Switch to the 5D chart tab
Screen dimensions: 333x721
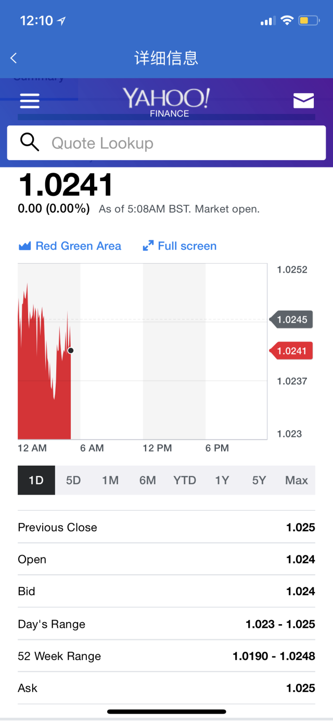pos(73,480)
